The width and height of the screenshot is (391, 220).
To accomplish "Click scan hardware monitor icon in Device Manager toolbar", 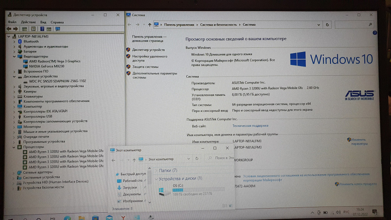I will coord(58,29).
